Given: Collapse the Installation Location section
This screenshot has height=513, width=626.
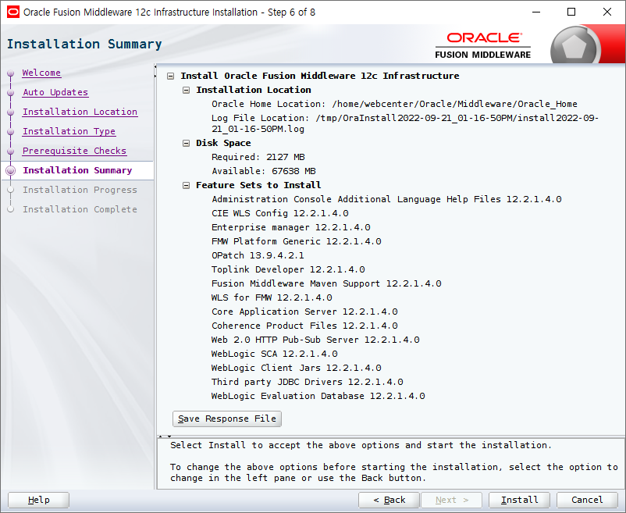Looking at the screenshot, I should pos(186,91).
